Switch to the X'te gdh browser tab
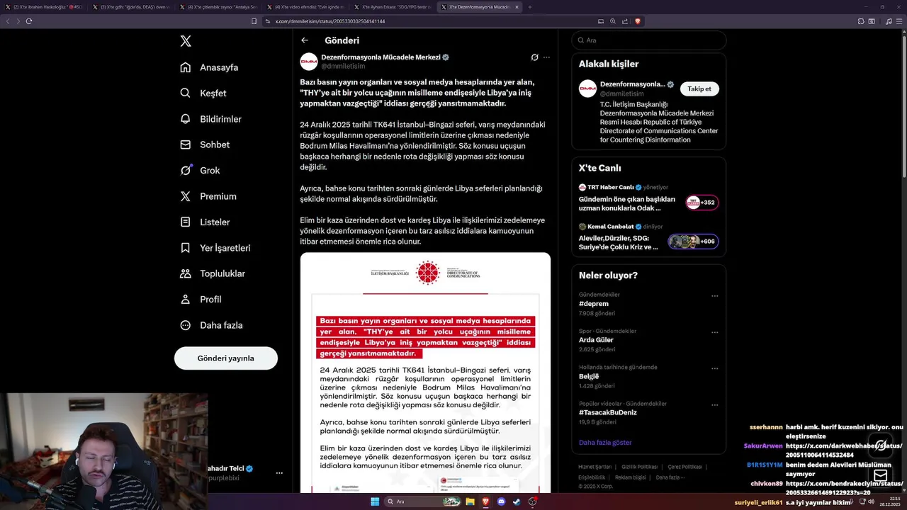 (130, 7)
